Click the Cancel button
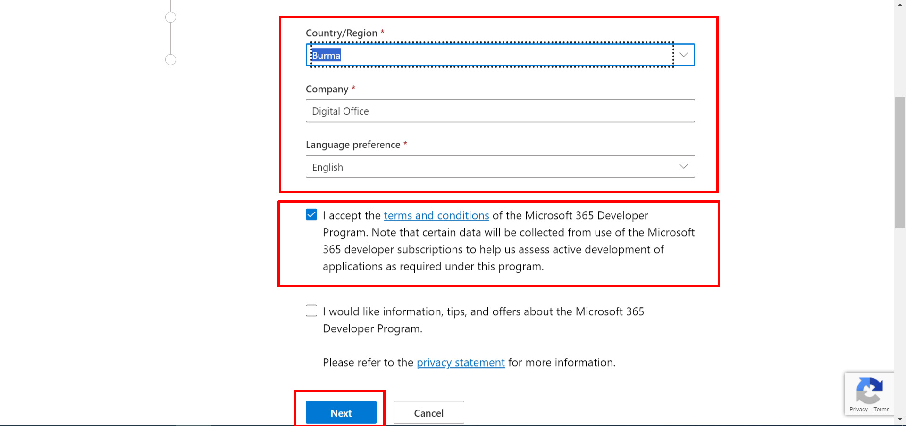Viewport: 906px width, 426px height. (429, 413)
